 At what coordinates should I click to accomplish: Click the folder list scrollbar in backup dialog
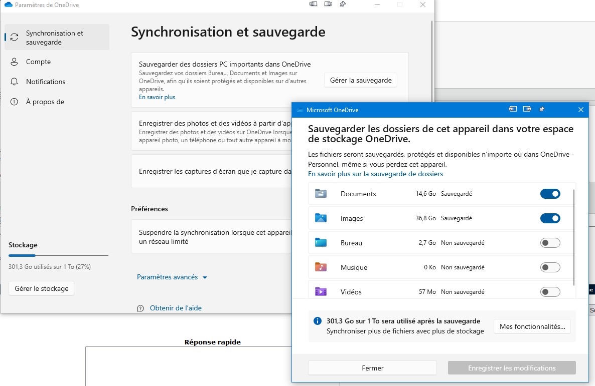[574, 238]
